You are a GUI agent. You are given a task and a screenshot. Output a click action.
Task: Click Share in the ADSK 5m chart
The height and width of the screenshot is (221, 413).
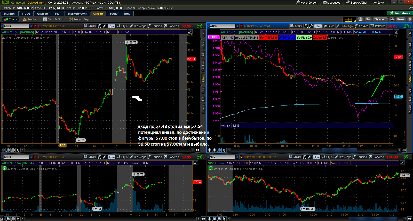90,26
